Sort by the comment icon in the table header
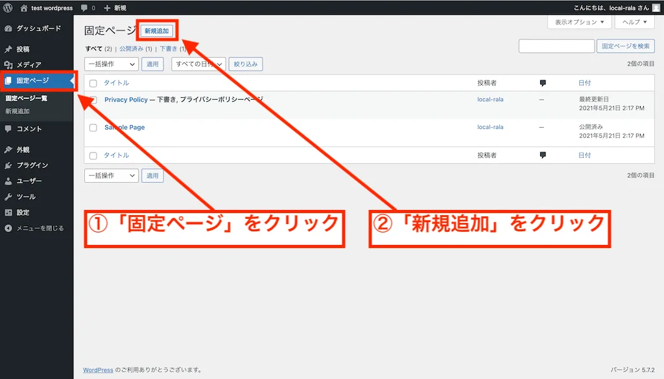The height and width of the screenshot is (379, 664). coord(543,83)
